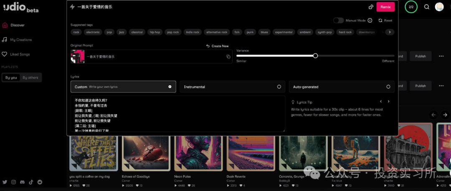Image resolution: width=451 pixels, height=191 pixels.
Task: Open the 'Dusk Reverie' cover art
Action: click(251, 153)
